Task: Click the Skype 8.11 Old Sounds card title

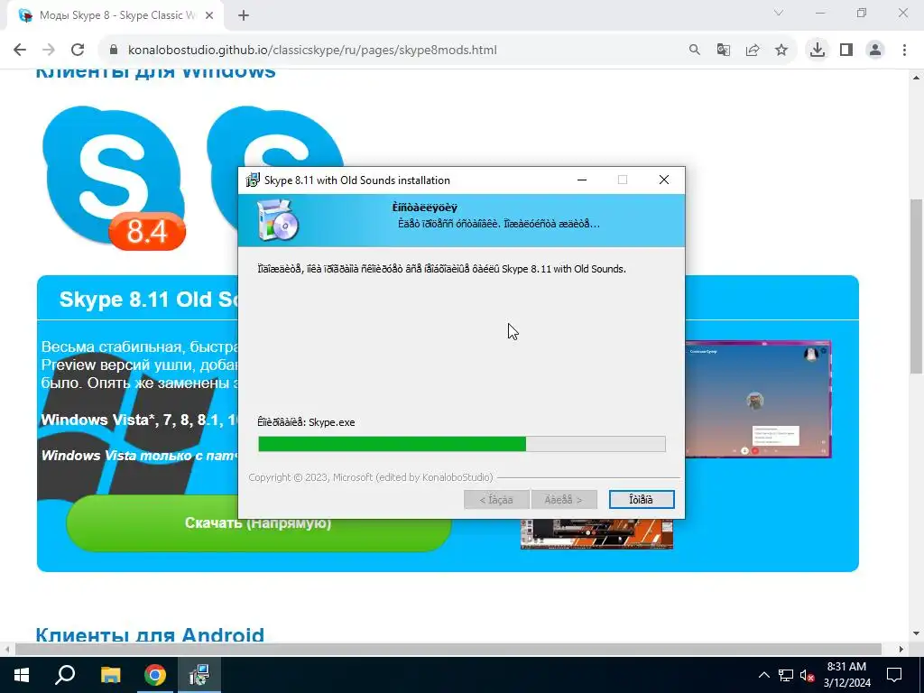Action: [x=149, y=300]
